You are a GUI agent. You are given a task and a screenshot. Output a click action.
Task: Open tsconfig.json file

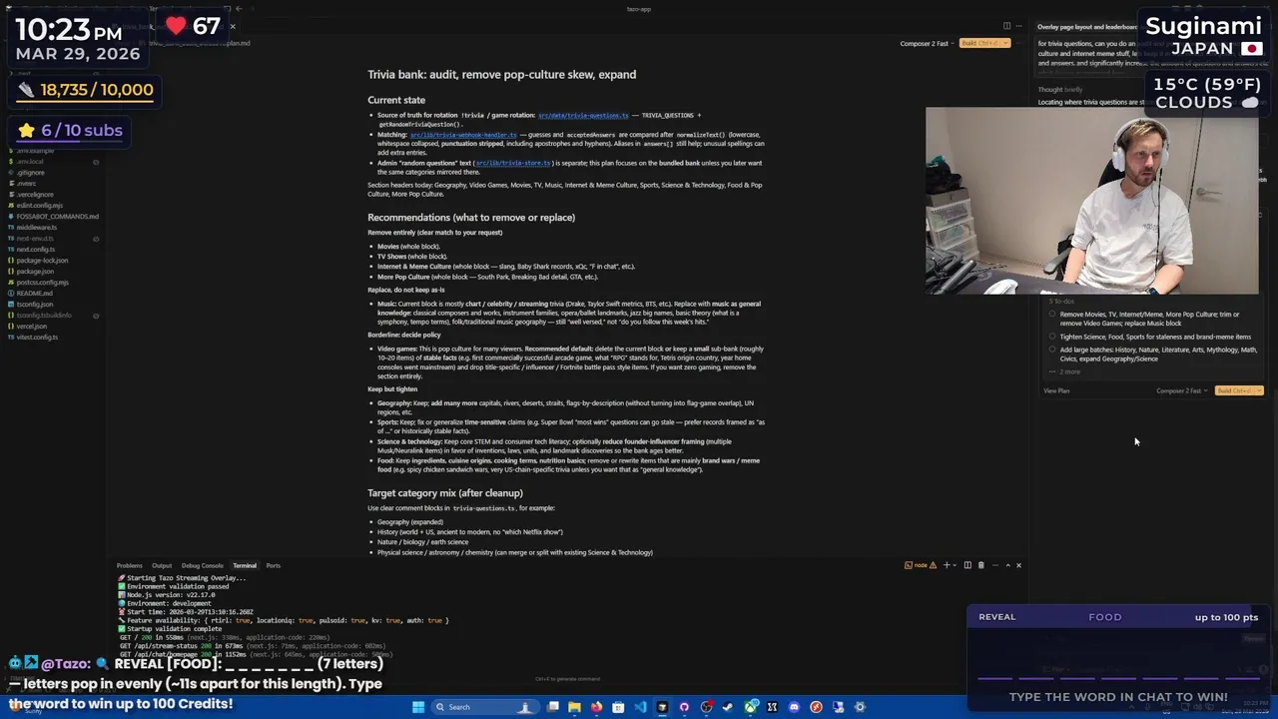tap(35, 304)
